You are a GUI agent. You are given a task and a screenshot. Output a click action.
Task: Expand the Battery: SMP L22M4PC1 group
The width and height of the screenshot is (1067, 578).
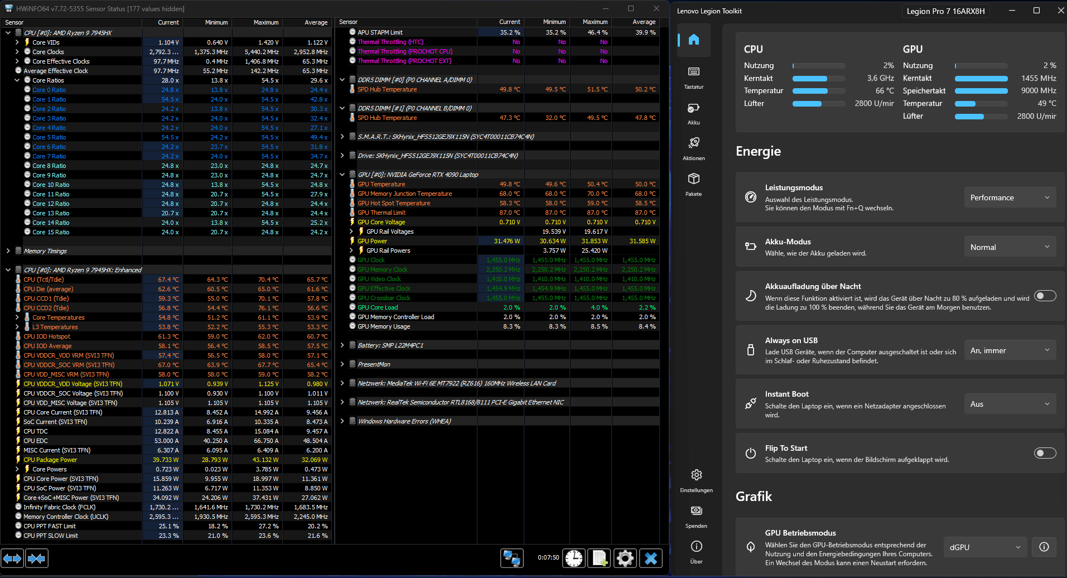342,345
